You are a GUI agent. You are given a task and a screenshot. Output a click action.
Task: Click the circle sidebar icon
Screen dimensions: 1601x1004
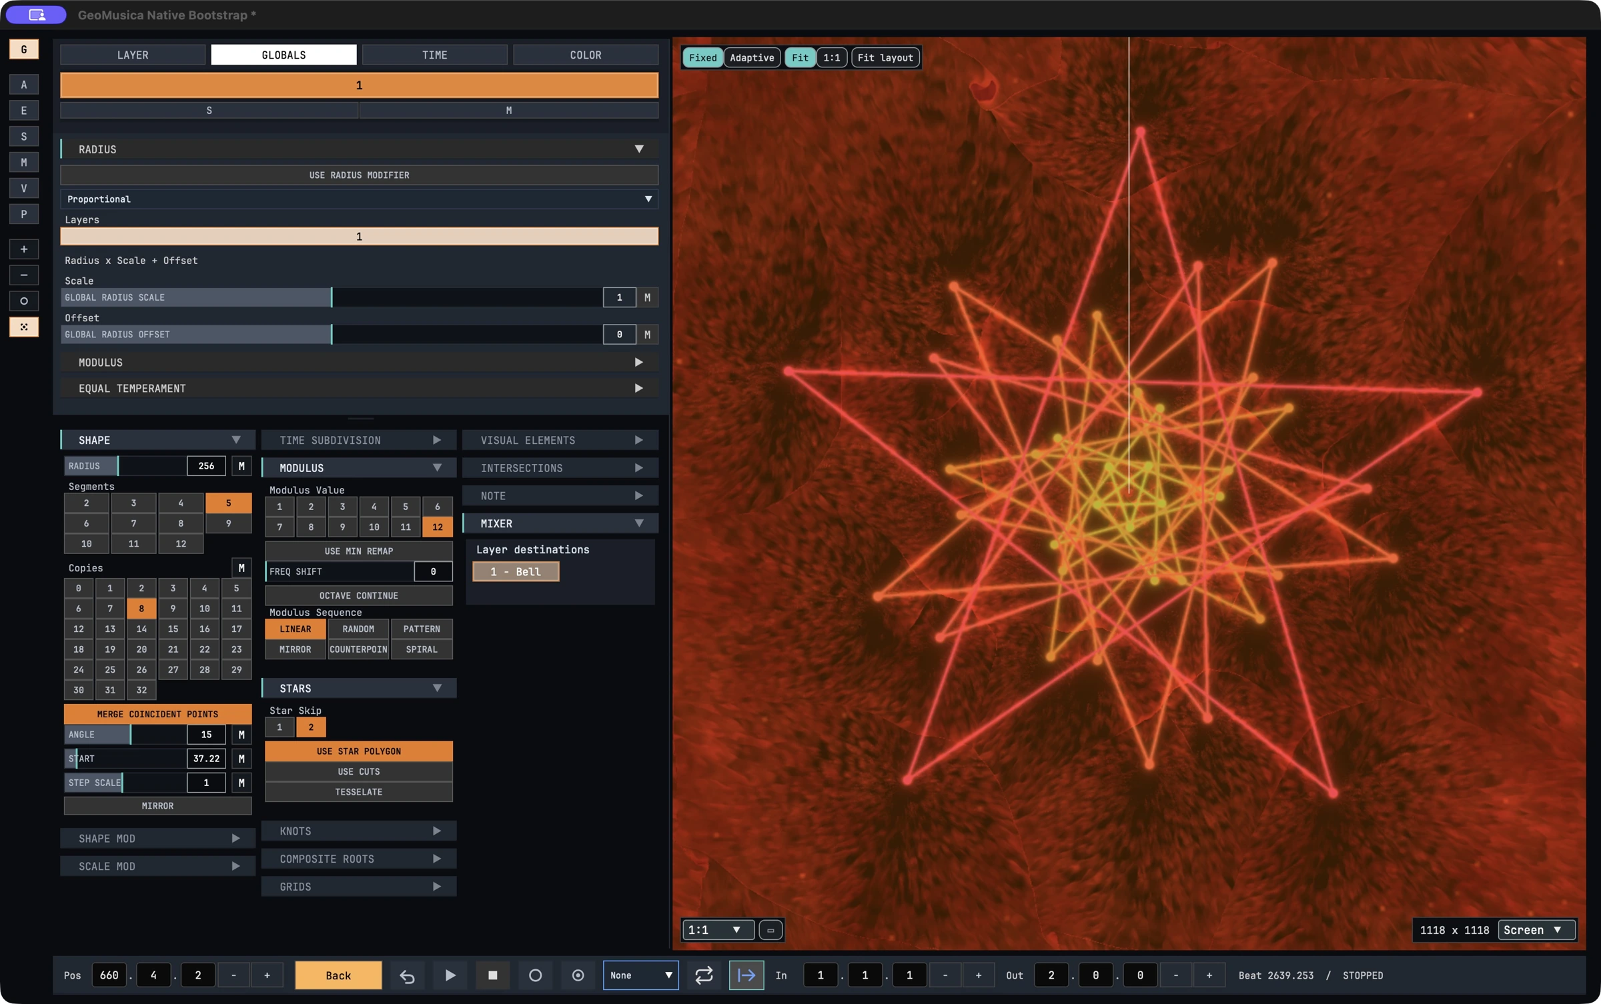click(24, 301)
